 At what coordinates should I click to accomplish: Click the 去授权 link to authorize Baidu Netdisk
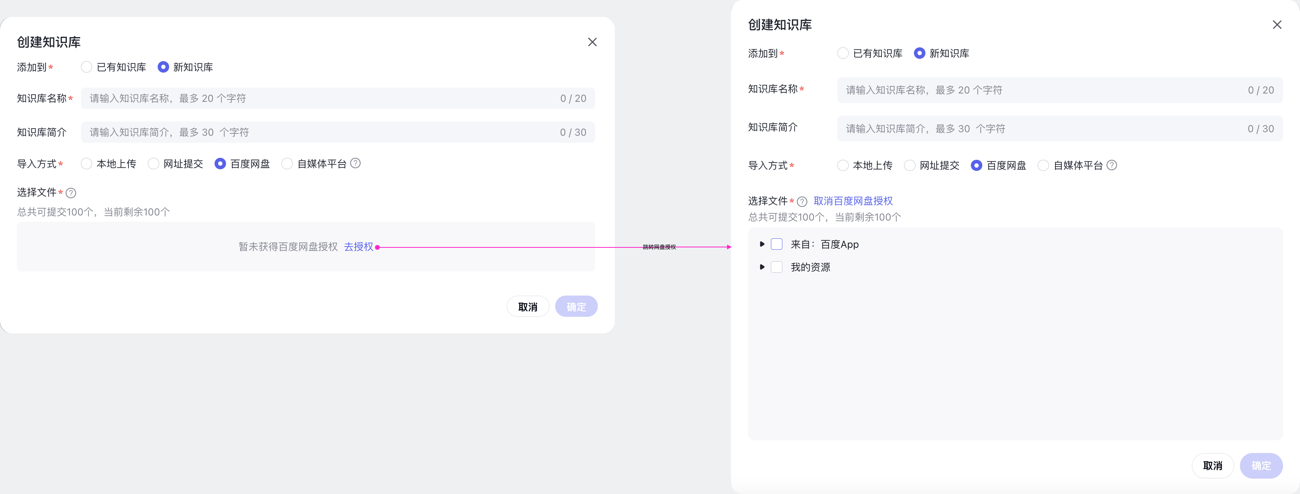(359, 247)
